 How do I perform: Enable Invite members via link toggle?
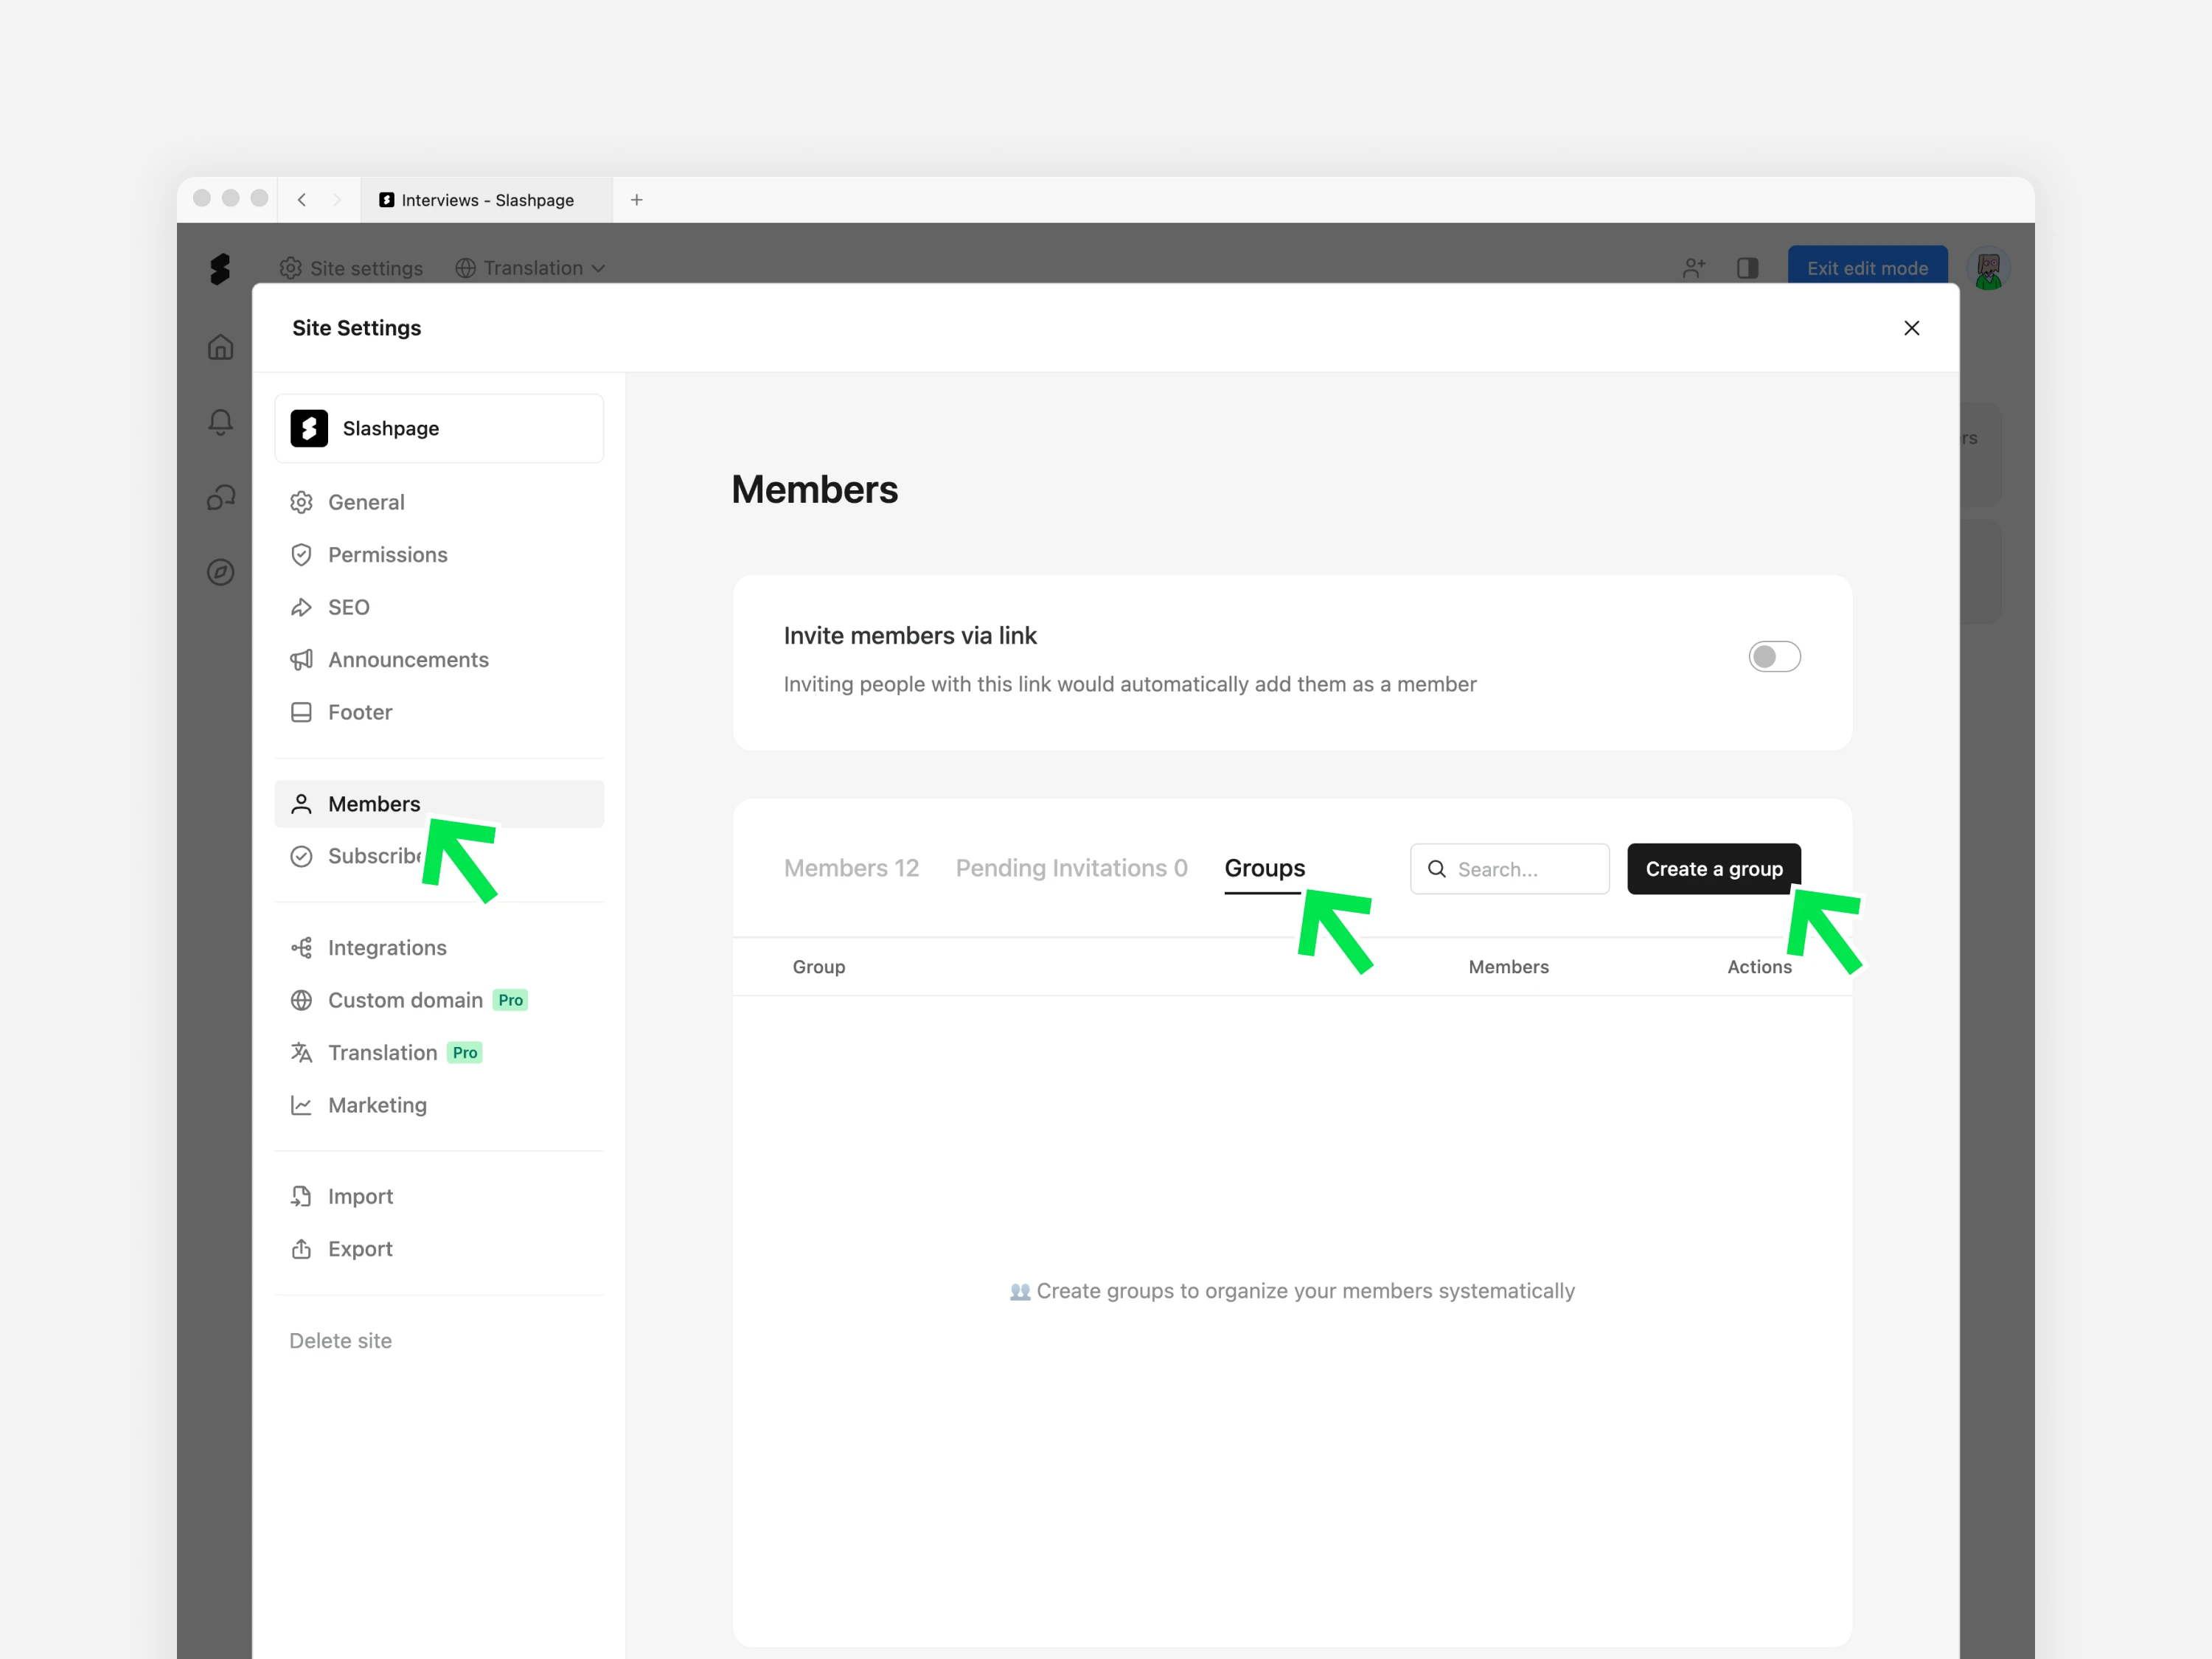(x=1774, y=657)
